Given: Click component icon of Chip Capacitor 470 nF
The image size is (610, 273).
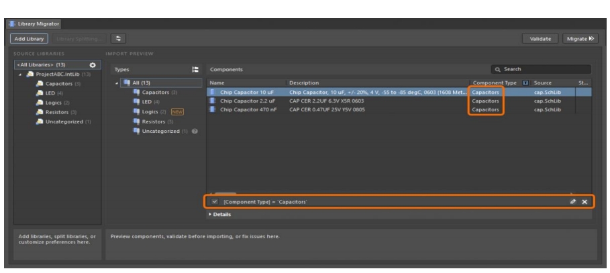Looking at the screenshot, I should pos(213,109).
